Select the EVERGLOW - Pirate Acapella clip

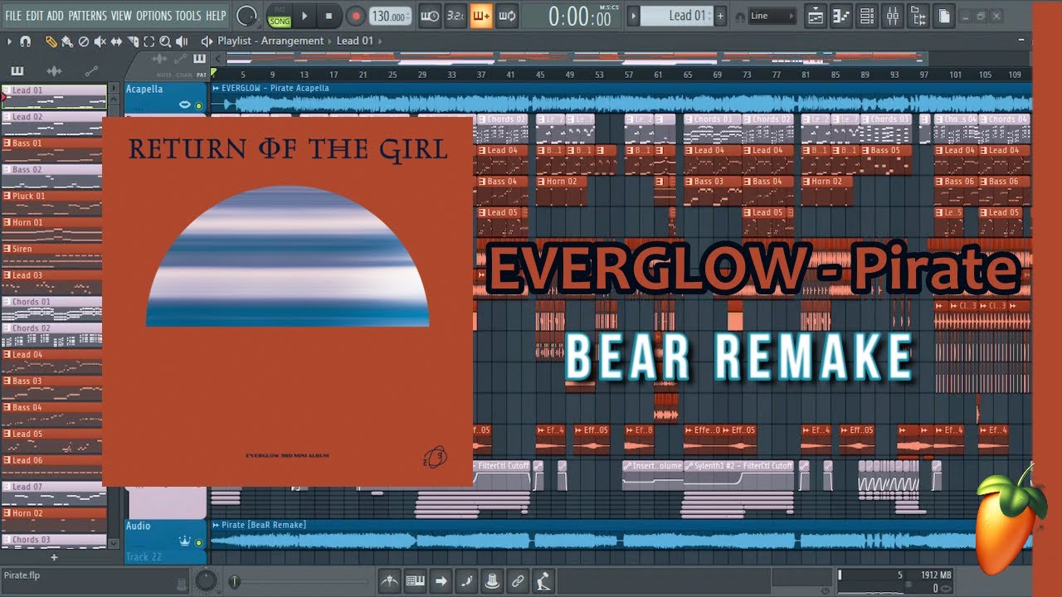(x=621, y=97)
